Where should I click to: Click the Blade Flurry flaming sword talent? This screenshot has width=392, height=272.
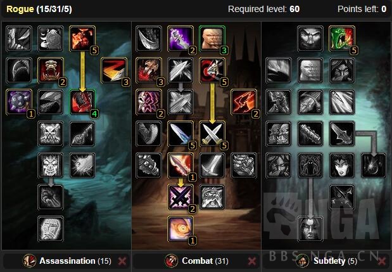(180, 165)
